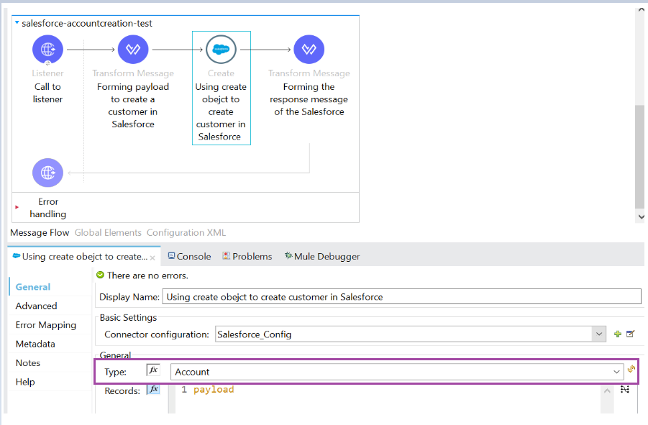Open the Type dropdown showing Account
Image resolution: width=648 pixels, height=425 pixels.
coord(615,370)
